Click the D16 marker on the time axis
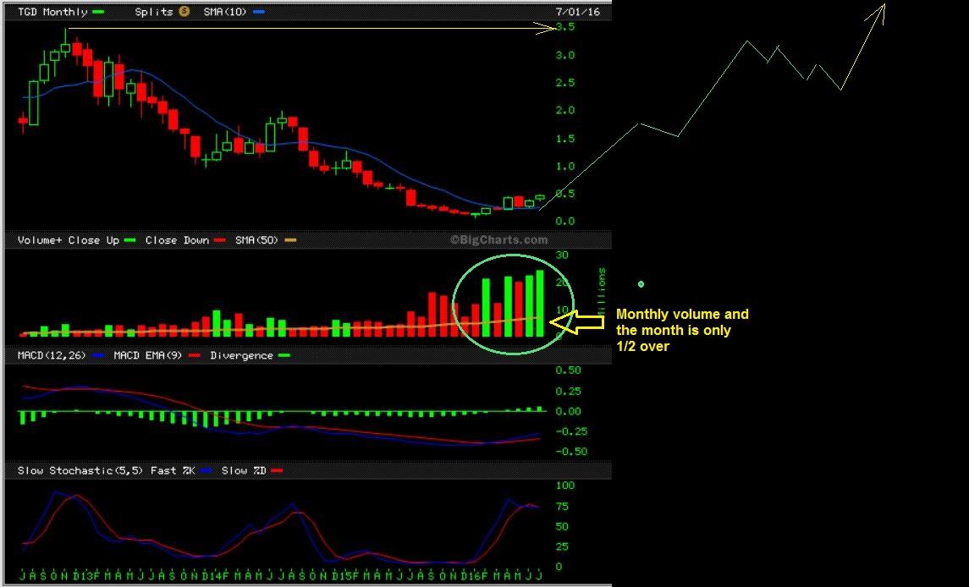Screen dimensions: 969x587 pyautogui.click(x=470, y=576)
